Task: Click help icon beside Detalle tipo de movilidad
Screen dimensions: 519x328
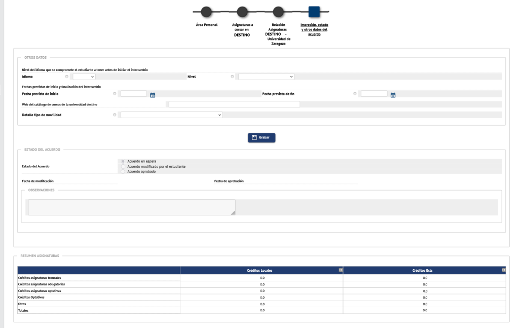Action: click(115, 115)
